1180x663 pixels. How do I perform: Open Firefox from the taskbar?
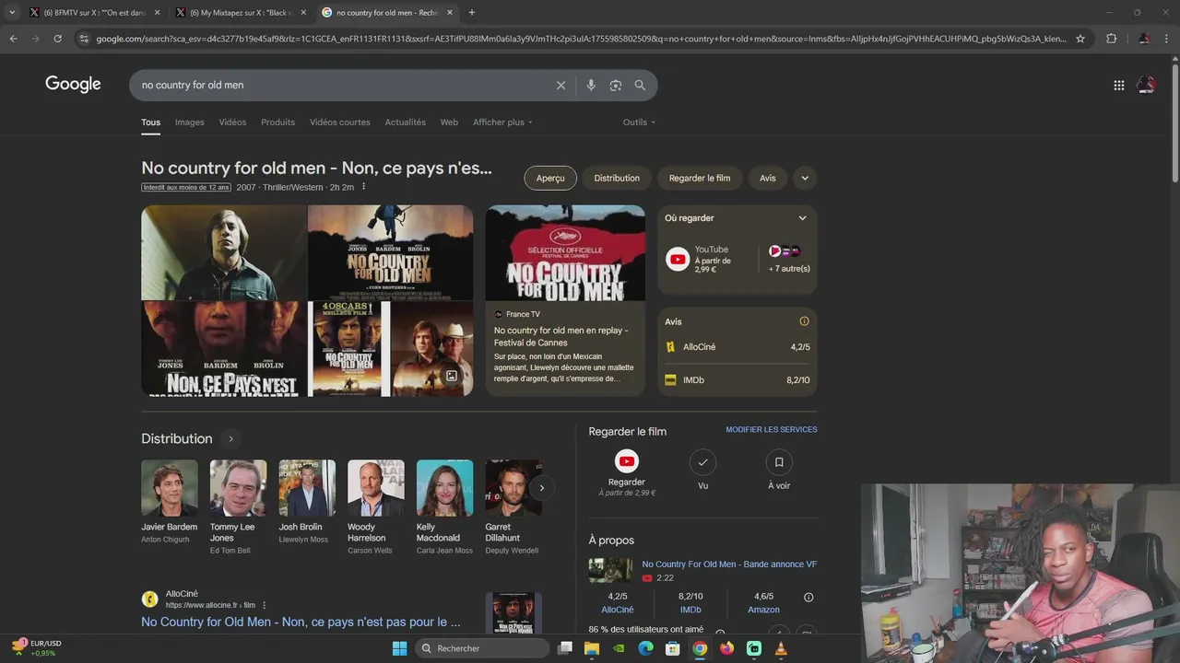coord(726,648)
